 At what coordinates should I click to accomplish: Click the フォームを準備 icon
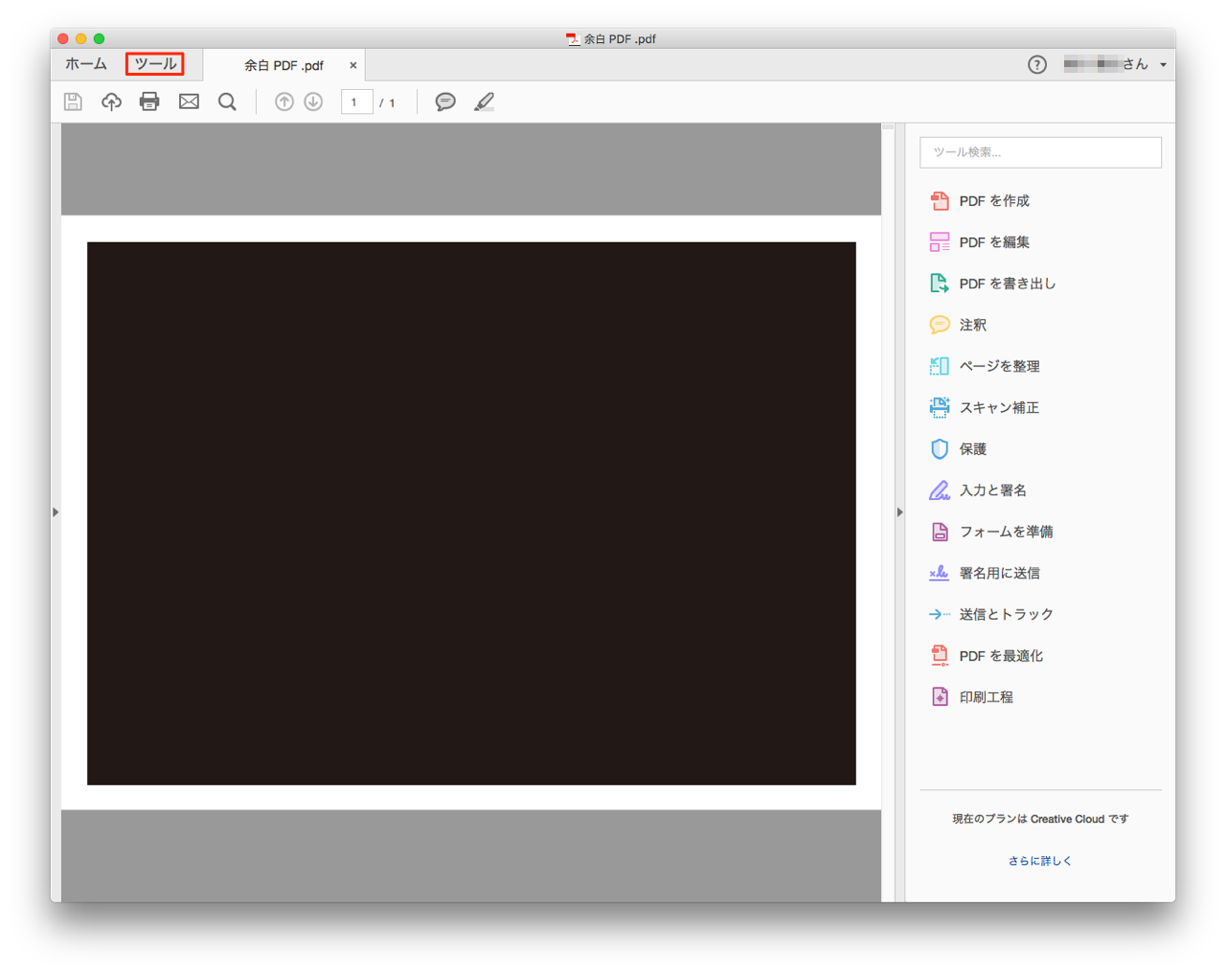click(x=940, y=532)
